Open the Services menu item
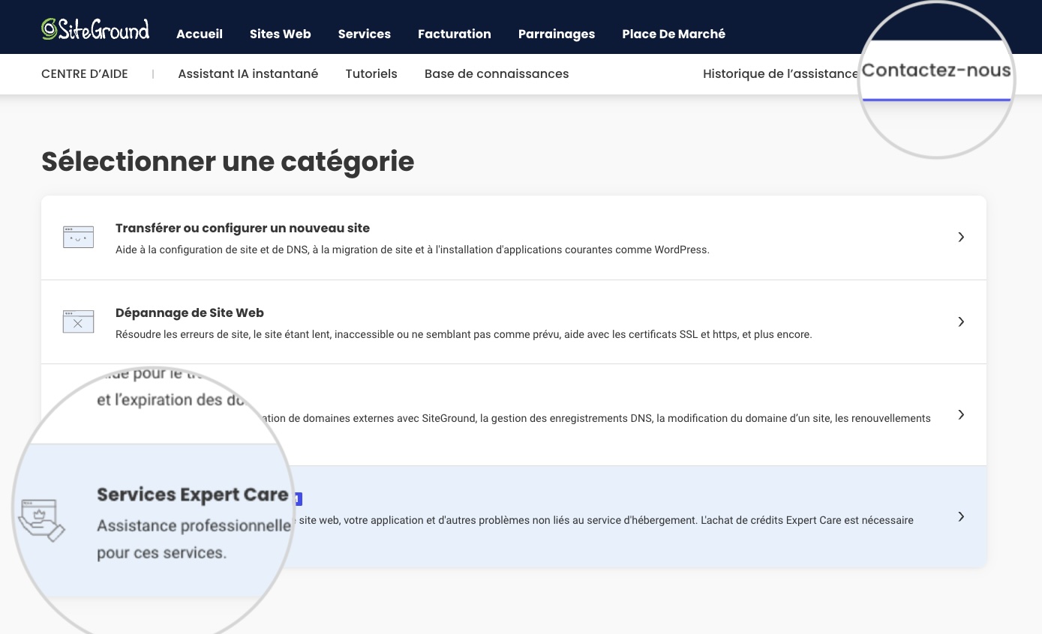Viewport: 1042px width, 634px height. 365,34
